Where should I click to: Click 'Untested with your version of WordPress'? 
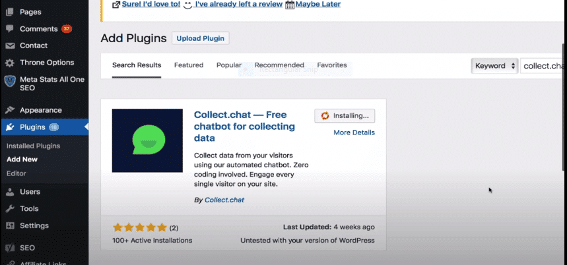pyautogui.click(x=308, y=241)
